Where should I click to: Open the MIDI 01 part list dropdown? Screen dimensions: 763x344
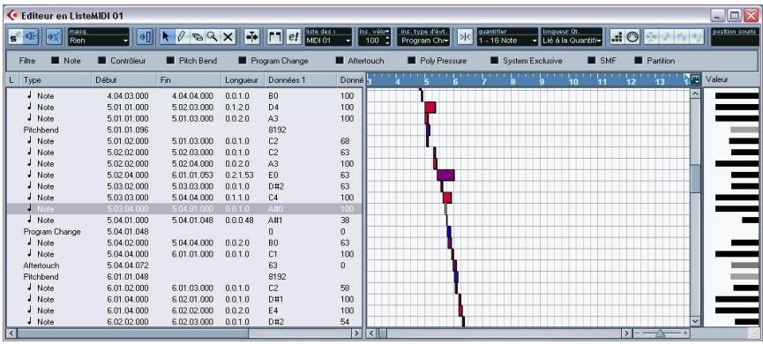tap(328, 41)
